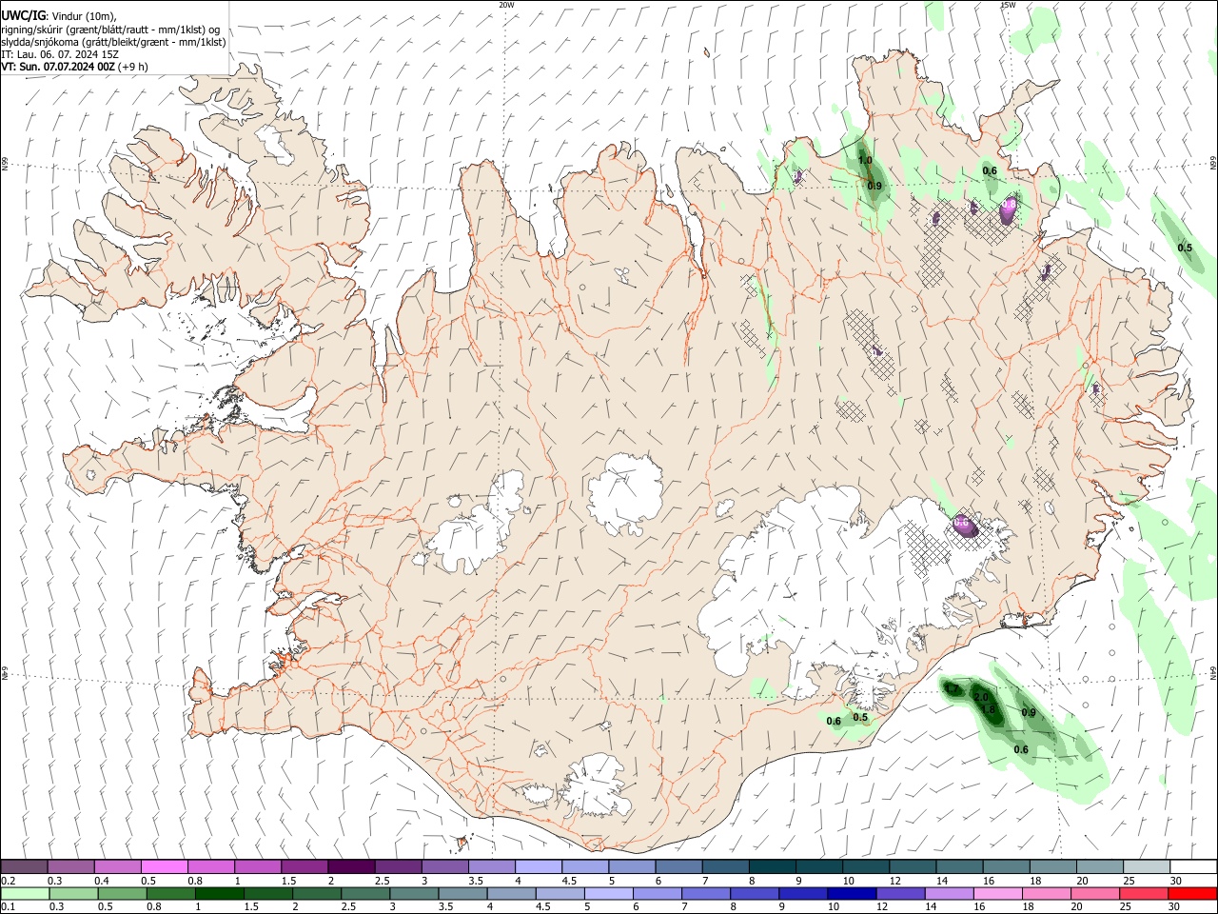Click the round white Hofsjökull glacier in central Iceland

(x=625, y=493)
